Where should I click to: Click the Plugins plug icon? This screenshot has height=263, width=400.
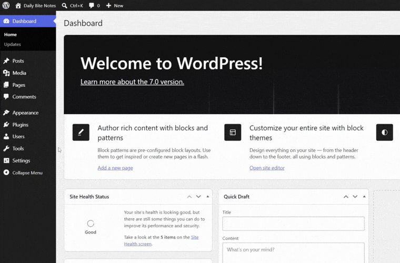tap(6, 125)
